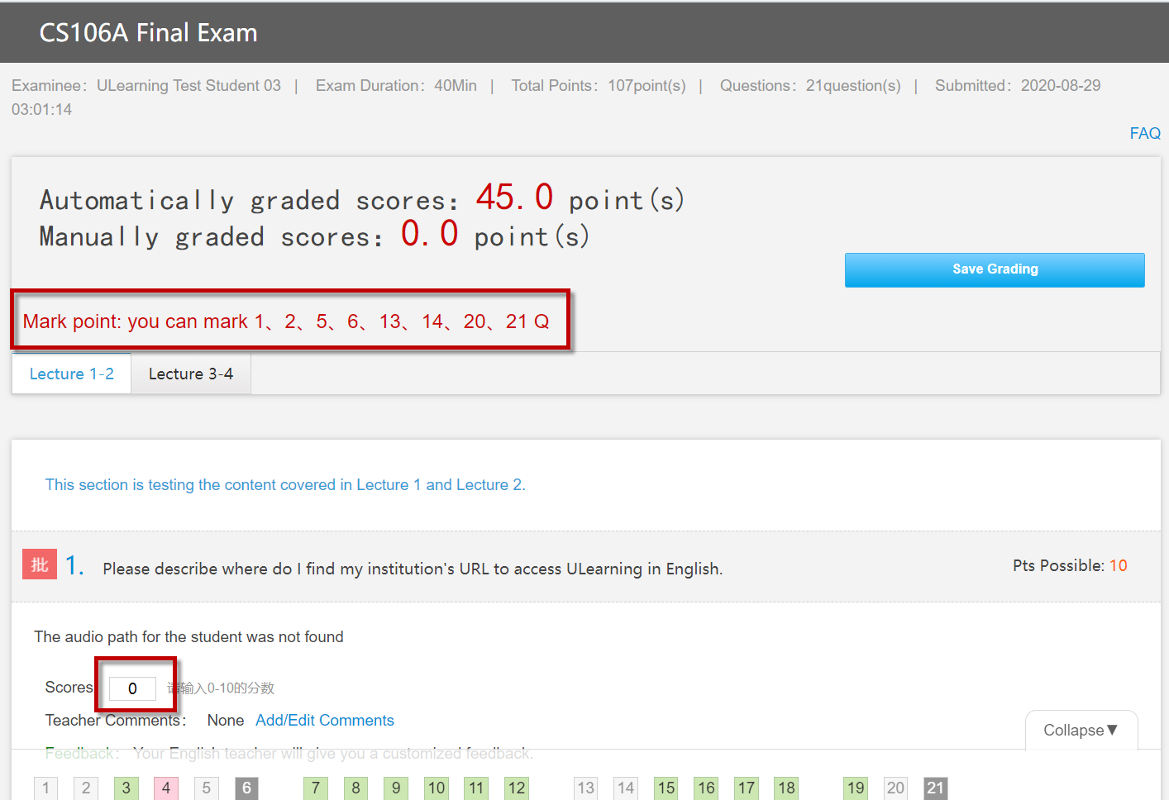Screen dimensions: 1169x800
Task: Go to question 21 dark box
Action: click(x=935, y=788)
